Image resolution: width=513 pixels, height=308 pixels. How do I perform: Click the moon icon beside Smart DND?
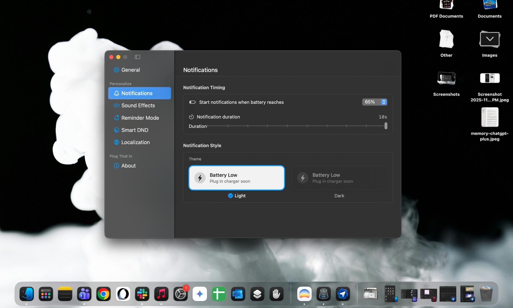pyautogui.click(x=116, y=130)
